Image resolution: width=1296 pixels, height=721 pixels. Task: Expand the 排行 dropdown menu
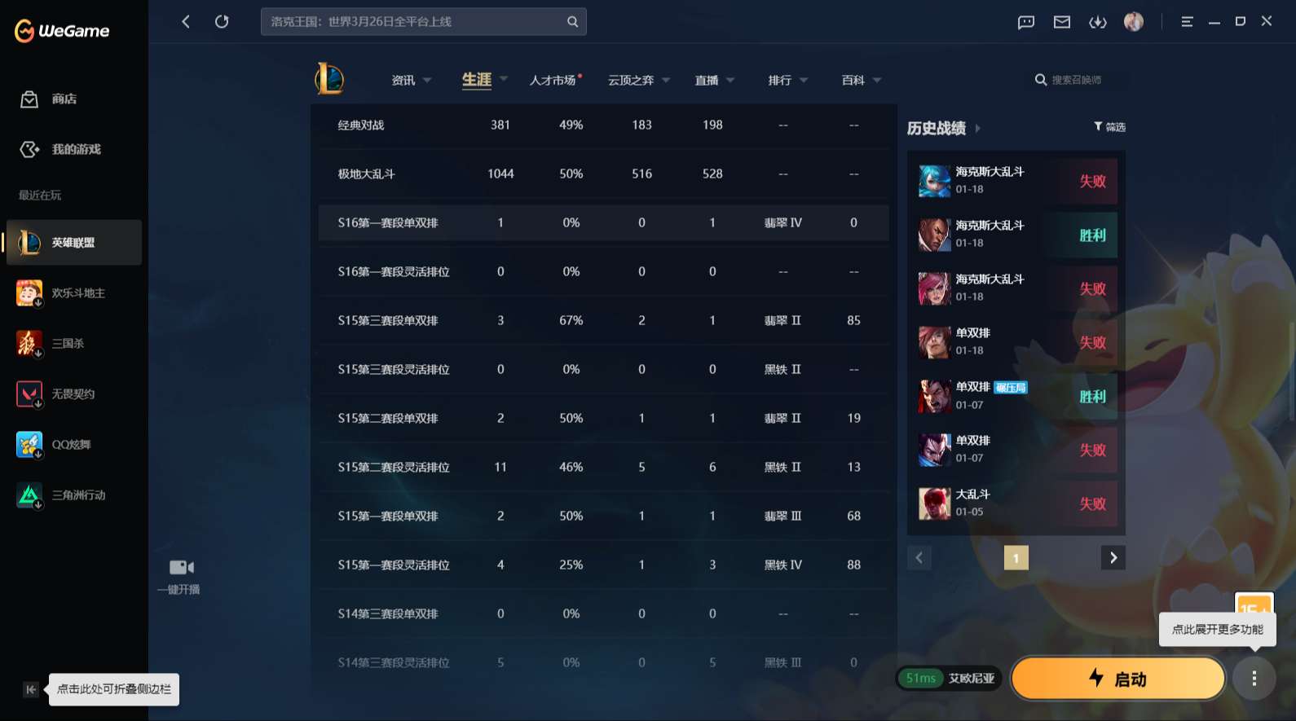(x=787, y=81)
